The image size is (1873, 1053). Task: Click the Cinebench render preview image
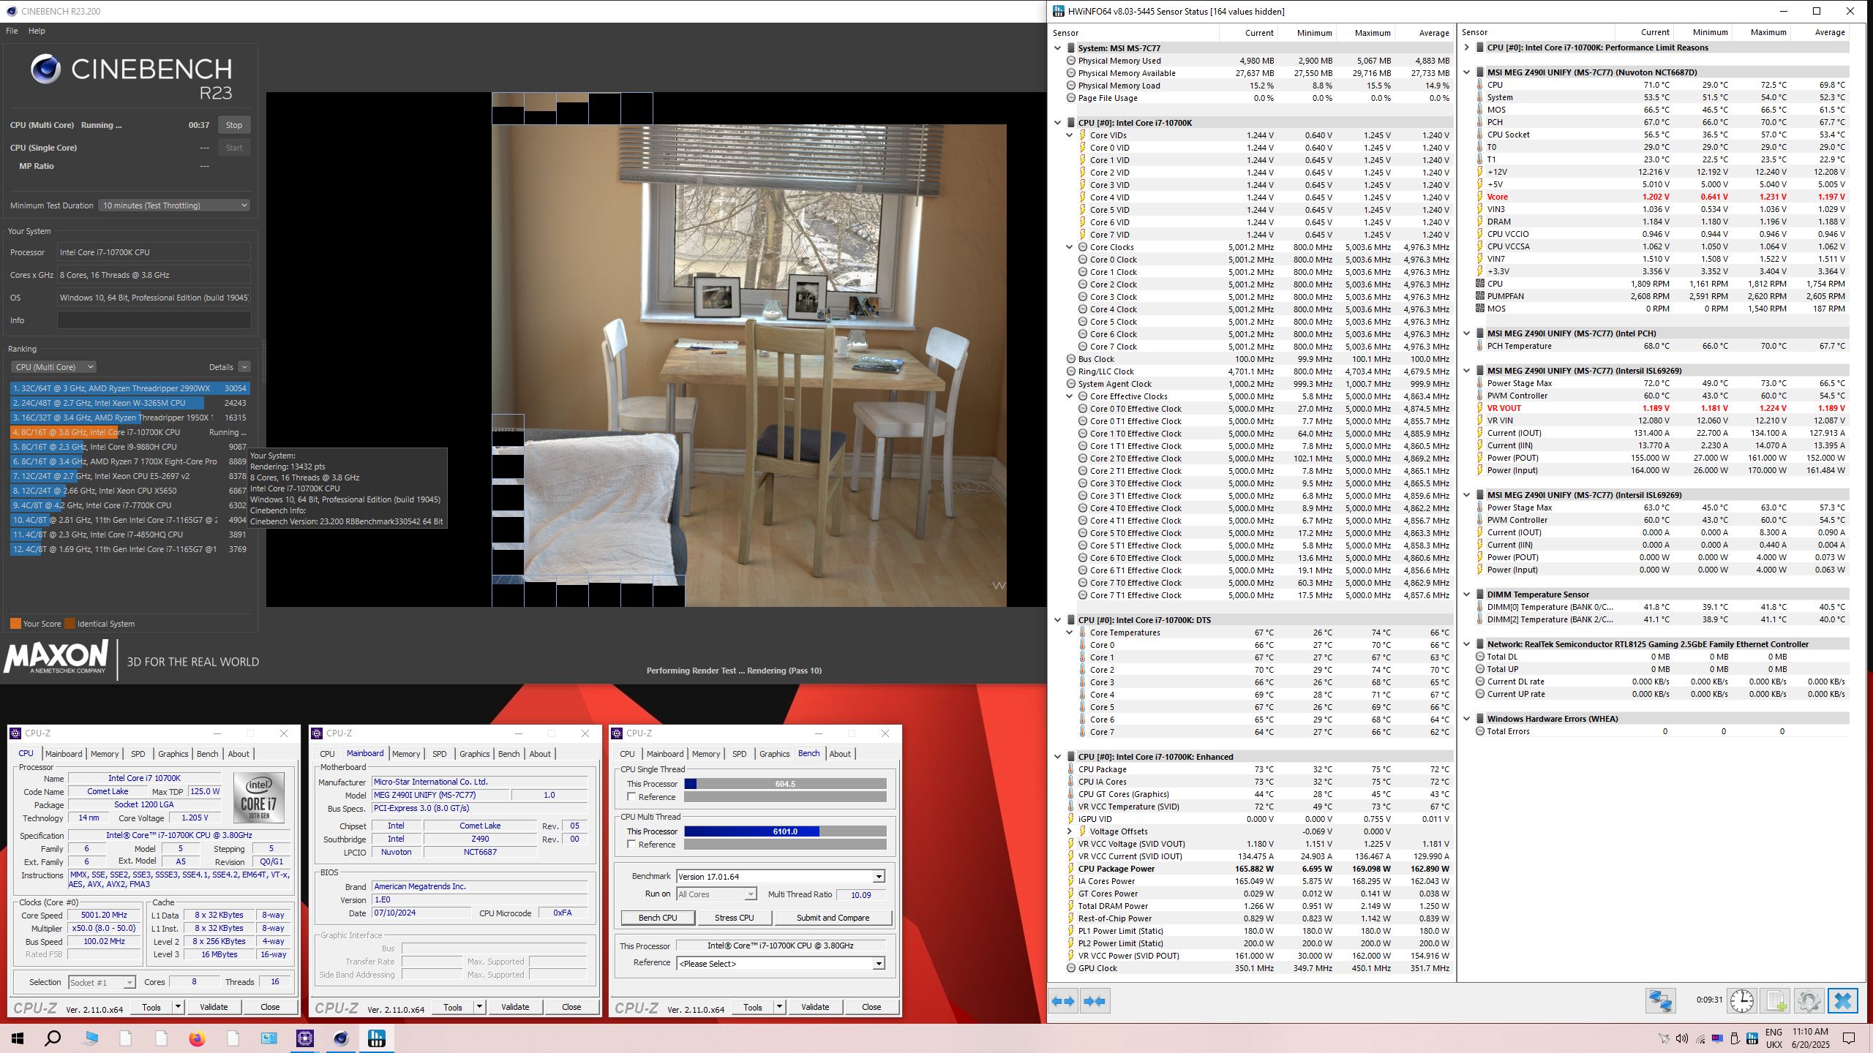point(748,350)
